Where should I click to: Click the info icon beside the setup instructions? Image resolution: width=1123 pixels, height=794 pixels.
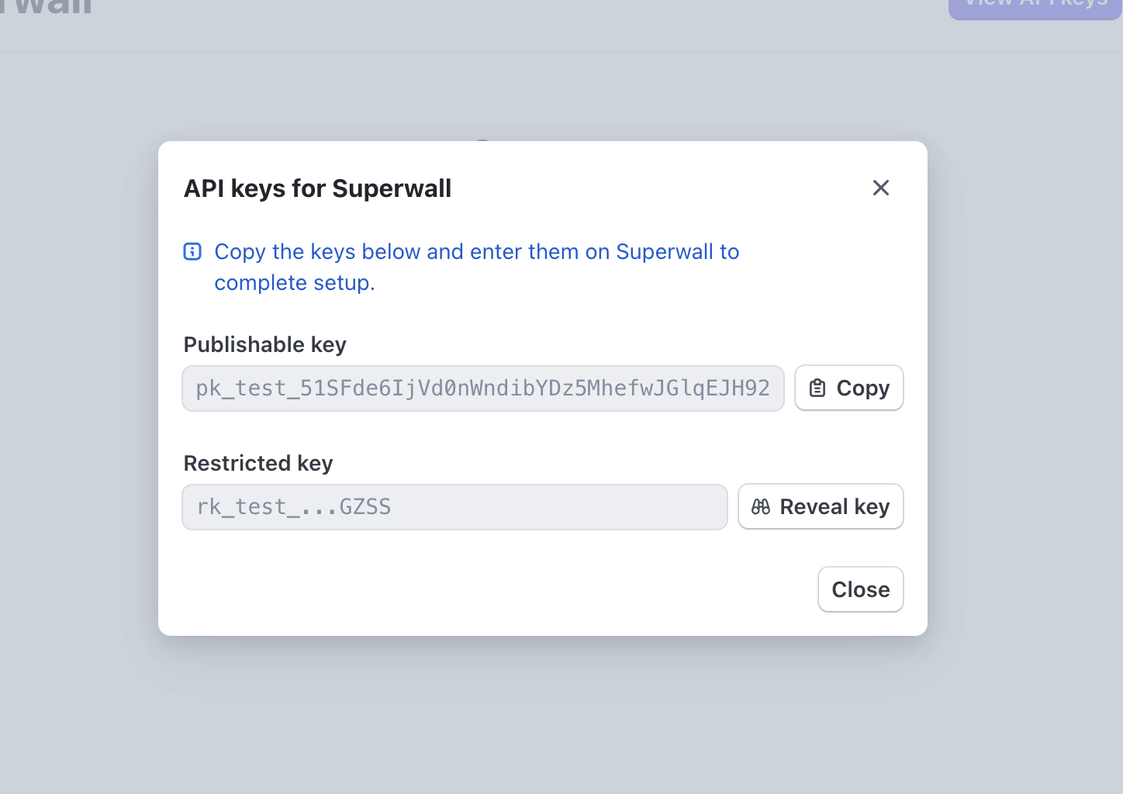click(192, 251)
